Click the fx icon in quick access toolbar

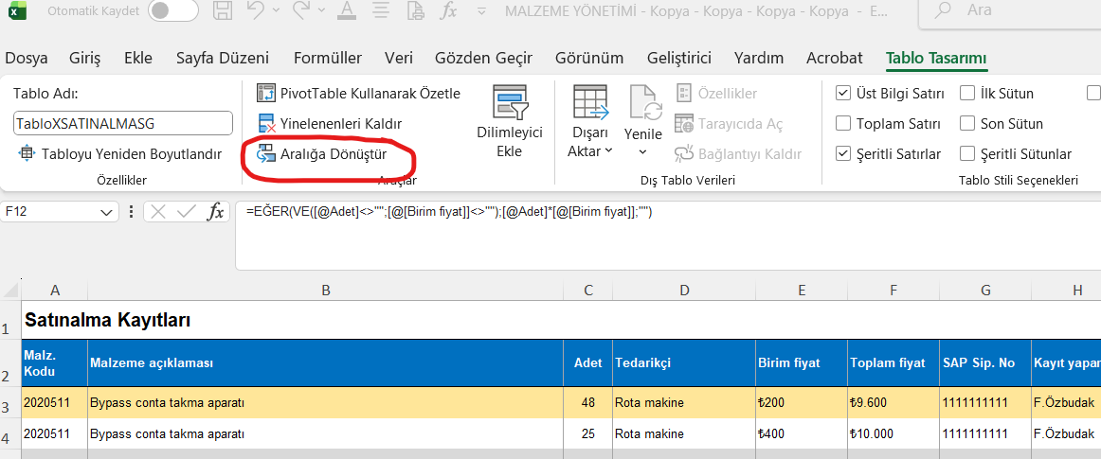point(449,10)
